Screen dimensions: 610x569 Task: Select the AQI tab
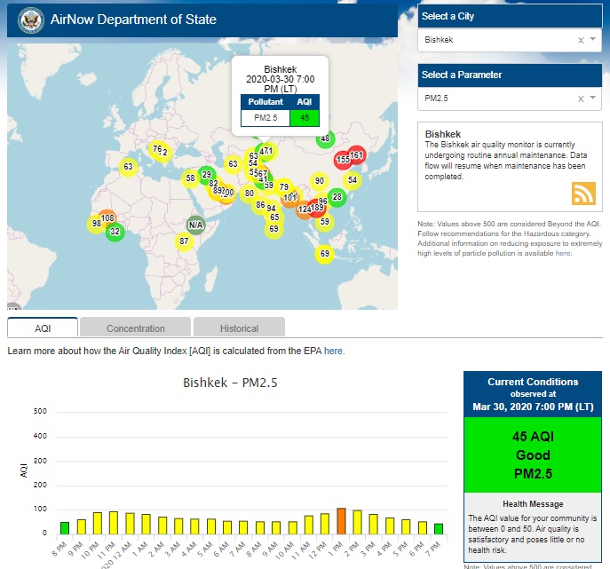click(x=43, y=328)
